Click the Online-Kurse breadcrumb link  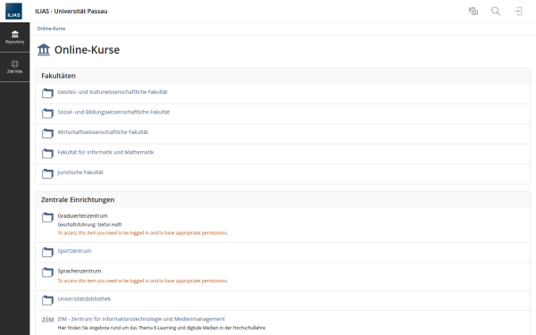click(x=51, y=29)
